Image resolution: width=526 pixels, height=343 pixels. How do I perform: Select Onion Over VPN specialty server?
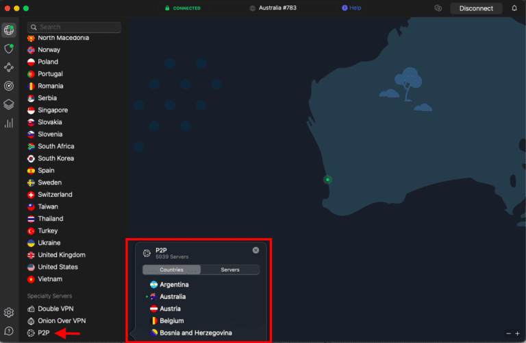click(x=62, y=321)
